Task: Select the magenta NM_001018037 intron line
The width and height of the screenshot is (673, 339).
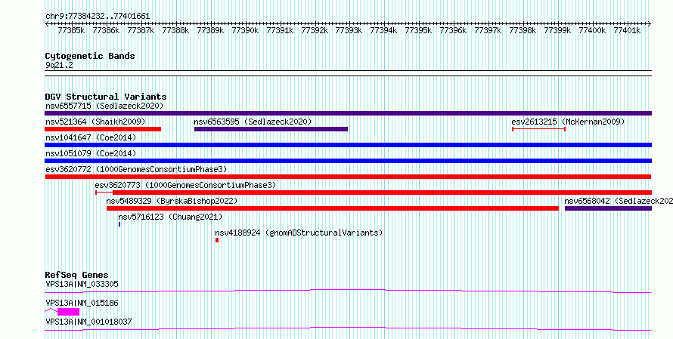Action: coord(348,328)
